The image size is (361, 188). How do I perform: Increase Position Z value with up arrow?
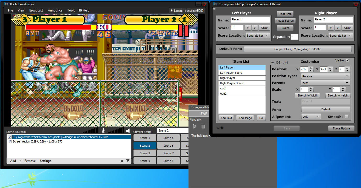(347, 68)
